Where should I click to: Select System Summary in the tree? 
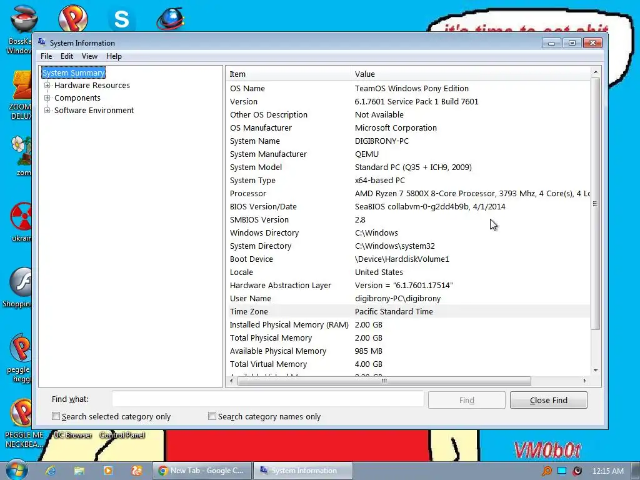point(74,72)
